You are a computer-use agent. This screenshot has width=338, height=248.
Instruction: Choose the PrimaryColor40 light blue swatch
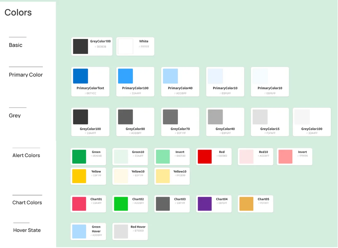pos(170,76)
